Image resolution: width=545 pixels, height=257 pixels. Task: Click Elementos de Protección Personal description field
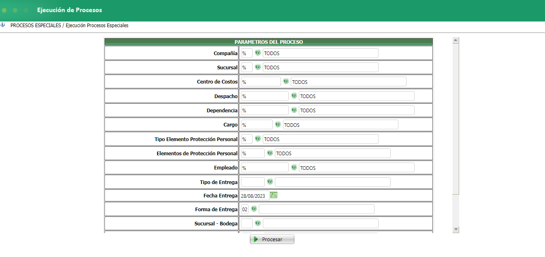click(x=333, y=153)
